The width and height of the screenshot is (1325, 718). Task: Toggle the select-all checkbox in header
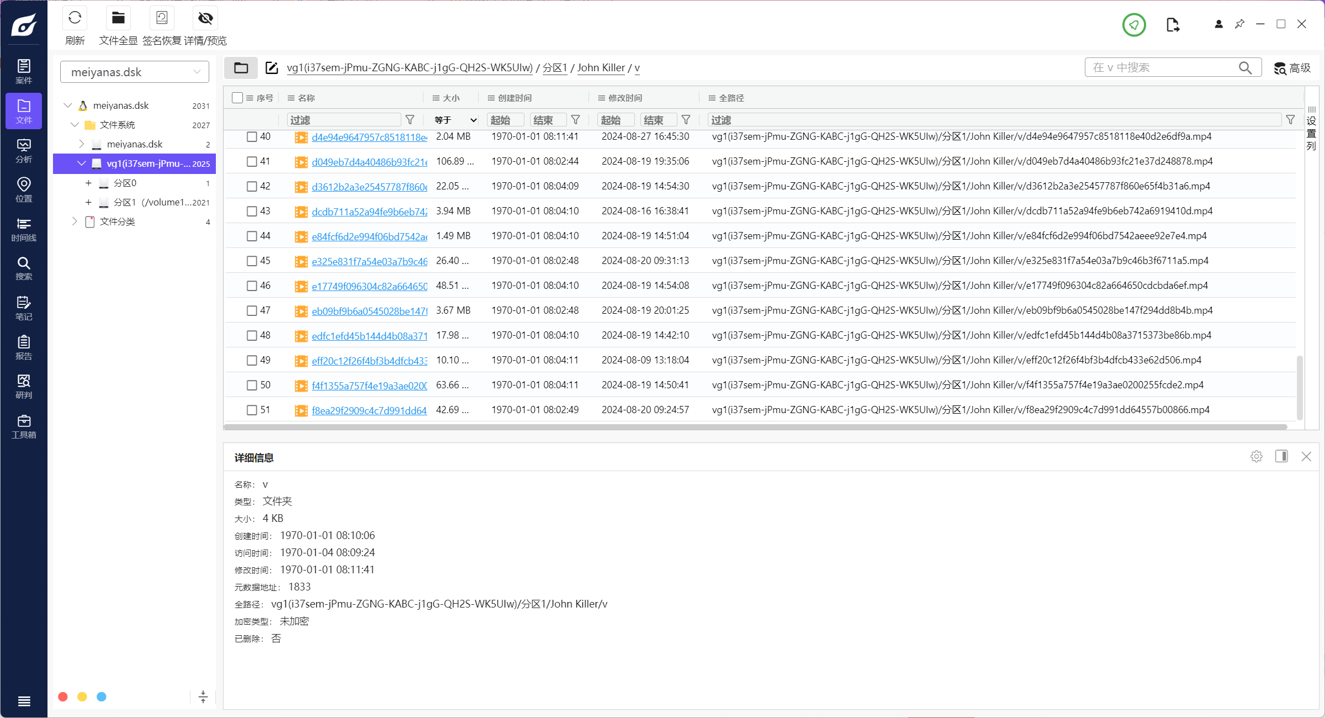[x=237, y=98]
